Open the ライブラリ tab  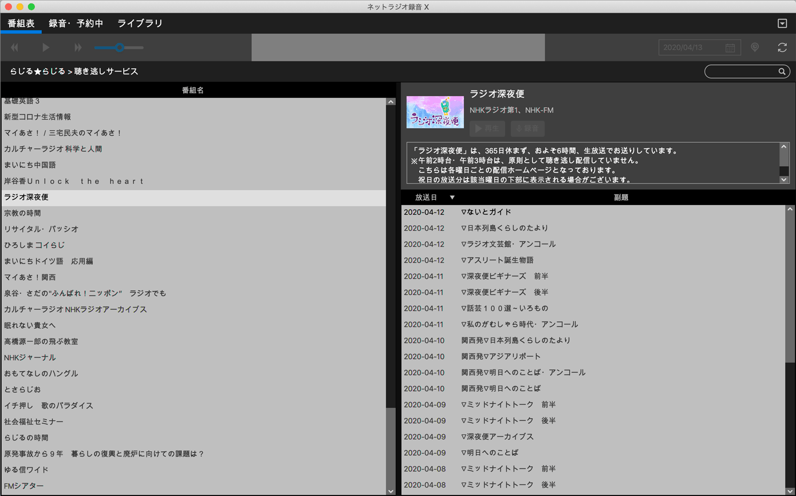(140, 23)
